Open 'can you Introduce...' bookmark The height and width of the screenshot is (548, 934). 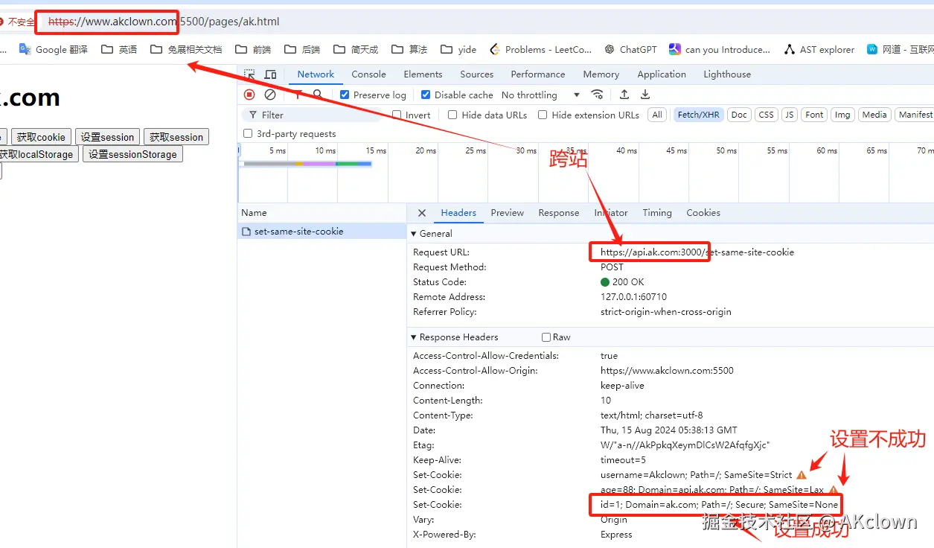pyautogui.click(x=720, y=49)
